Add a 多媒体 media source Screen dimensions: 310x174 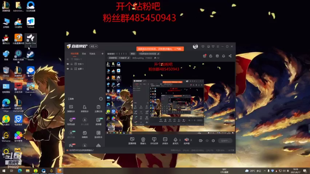(165, 141)
